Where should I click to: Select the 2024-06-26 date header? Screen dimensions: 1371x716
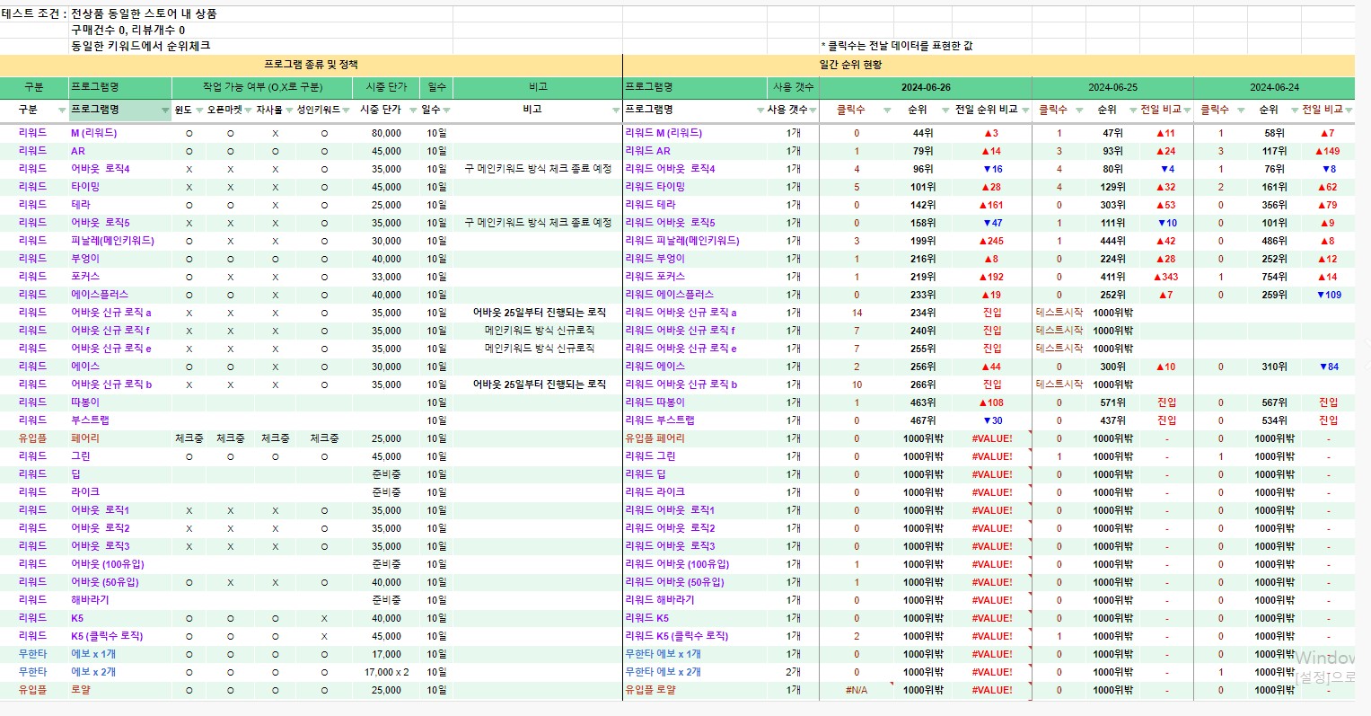[926, 87]
